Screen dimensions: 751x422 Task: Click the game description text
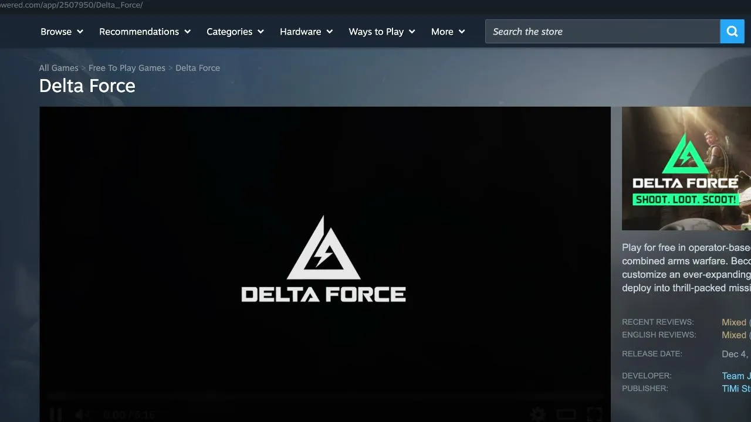(x=686, y=268)
